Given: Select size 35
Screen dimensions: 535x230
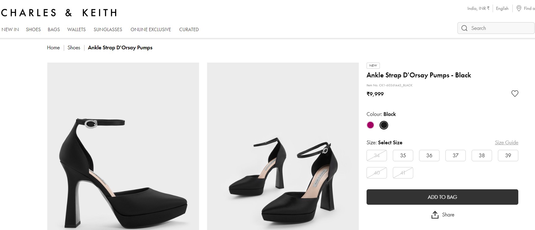Looking at the screenshot, I should (x=403, y=156).
